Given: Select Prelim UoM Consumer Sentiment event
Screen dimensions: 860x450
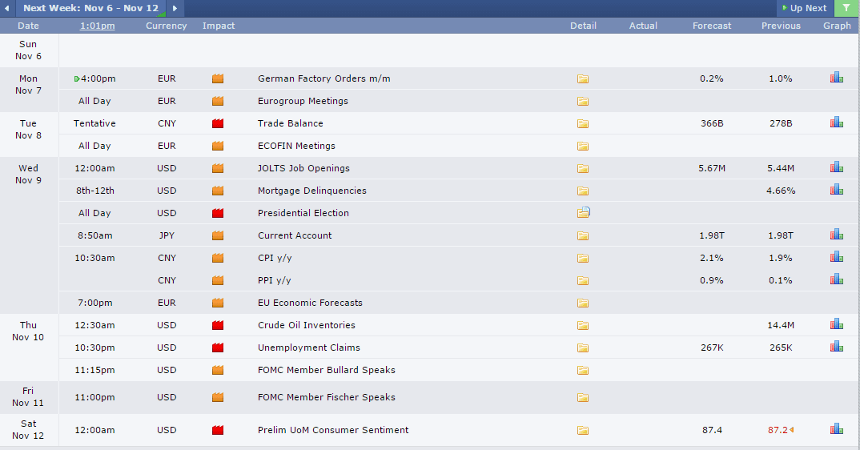Looking at the screenshot, I should coord(333,430).
